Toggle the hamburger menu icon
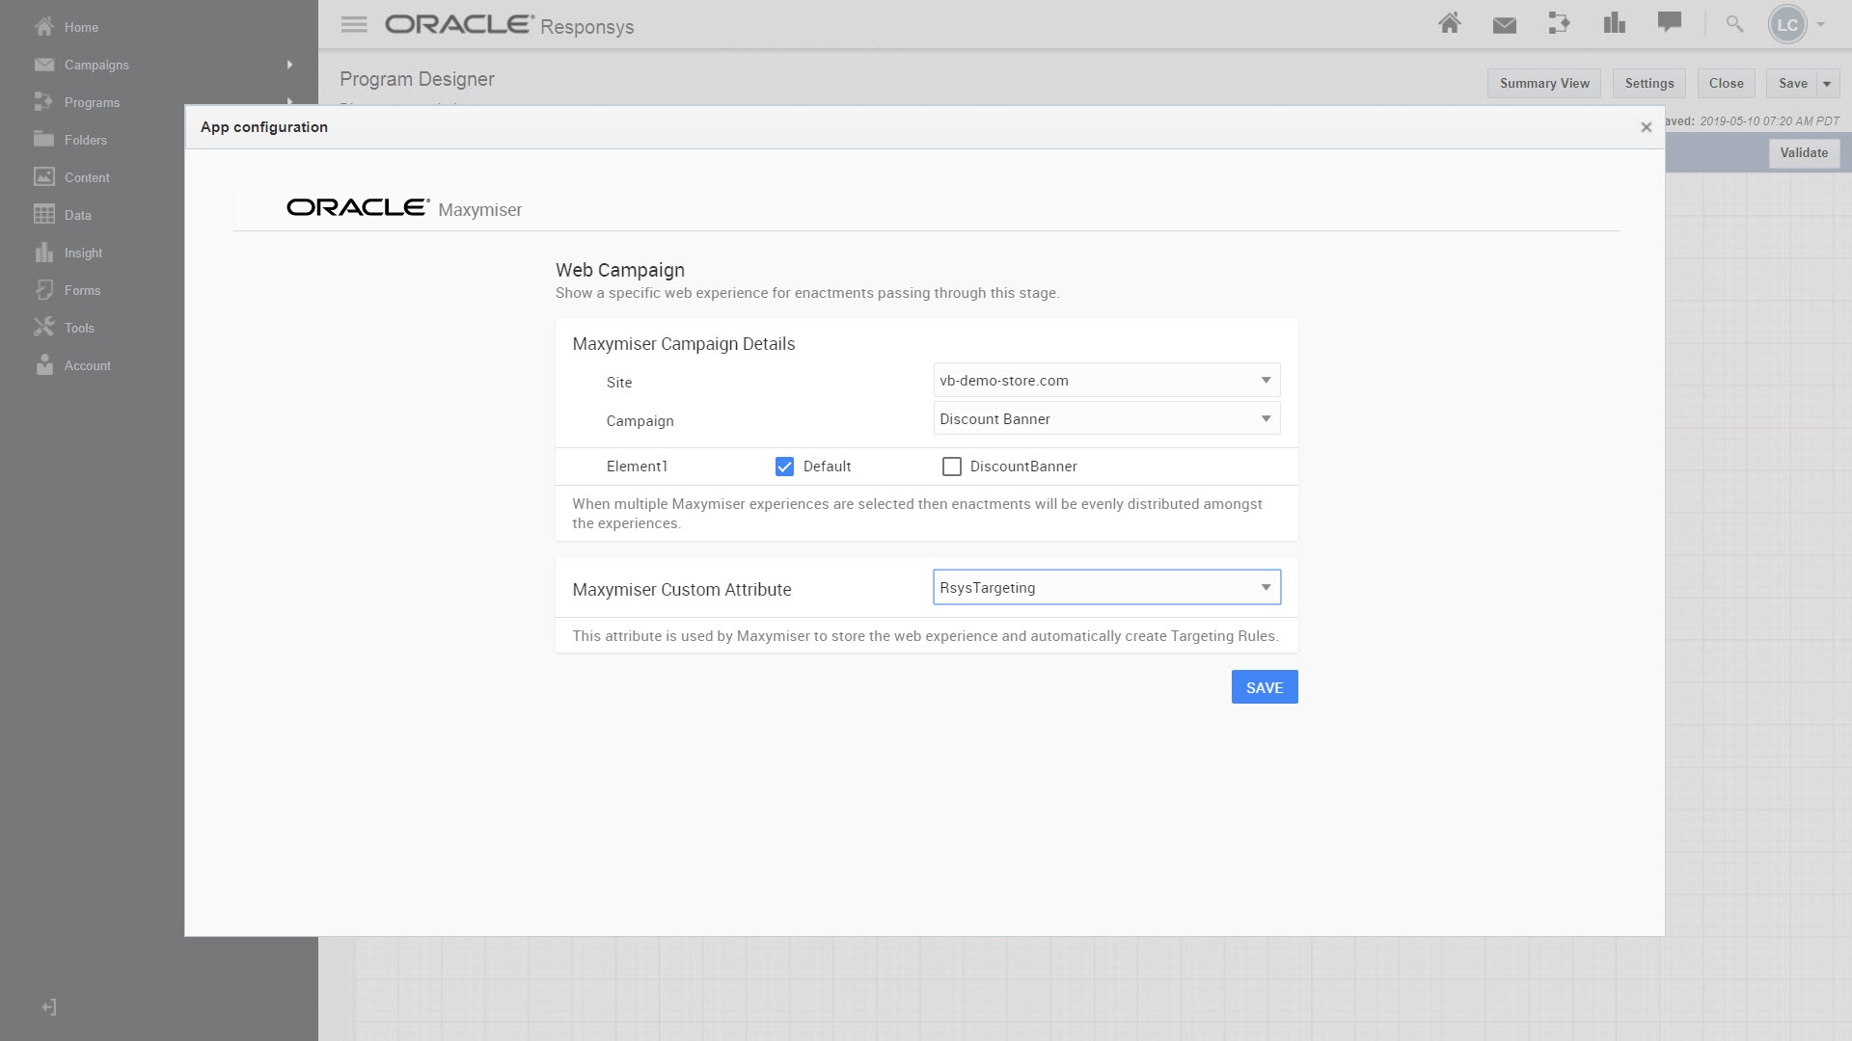 point(354,25)
